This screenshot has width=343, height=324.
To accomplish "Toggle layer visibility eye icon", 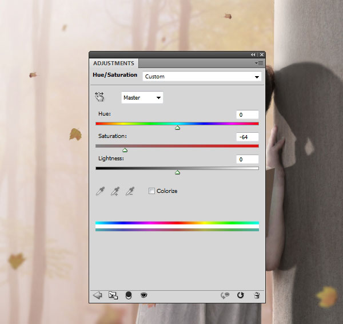I will click(143, 295).
